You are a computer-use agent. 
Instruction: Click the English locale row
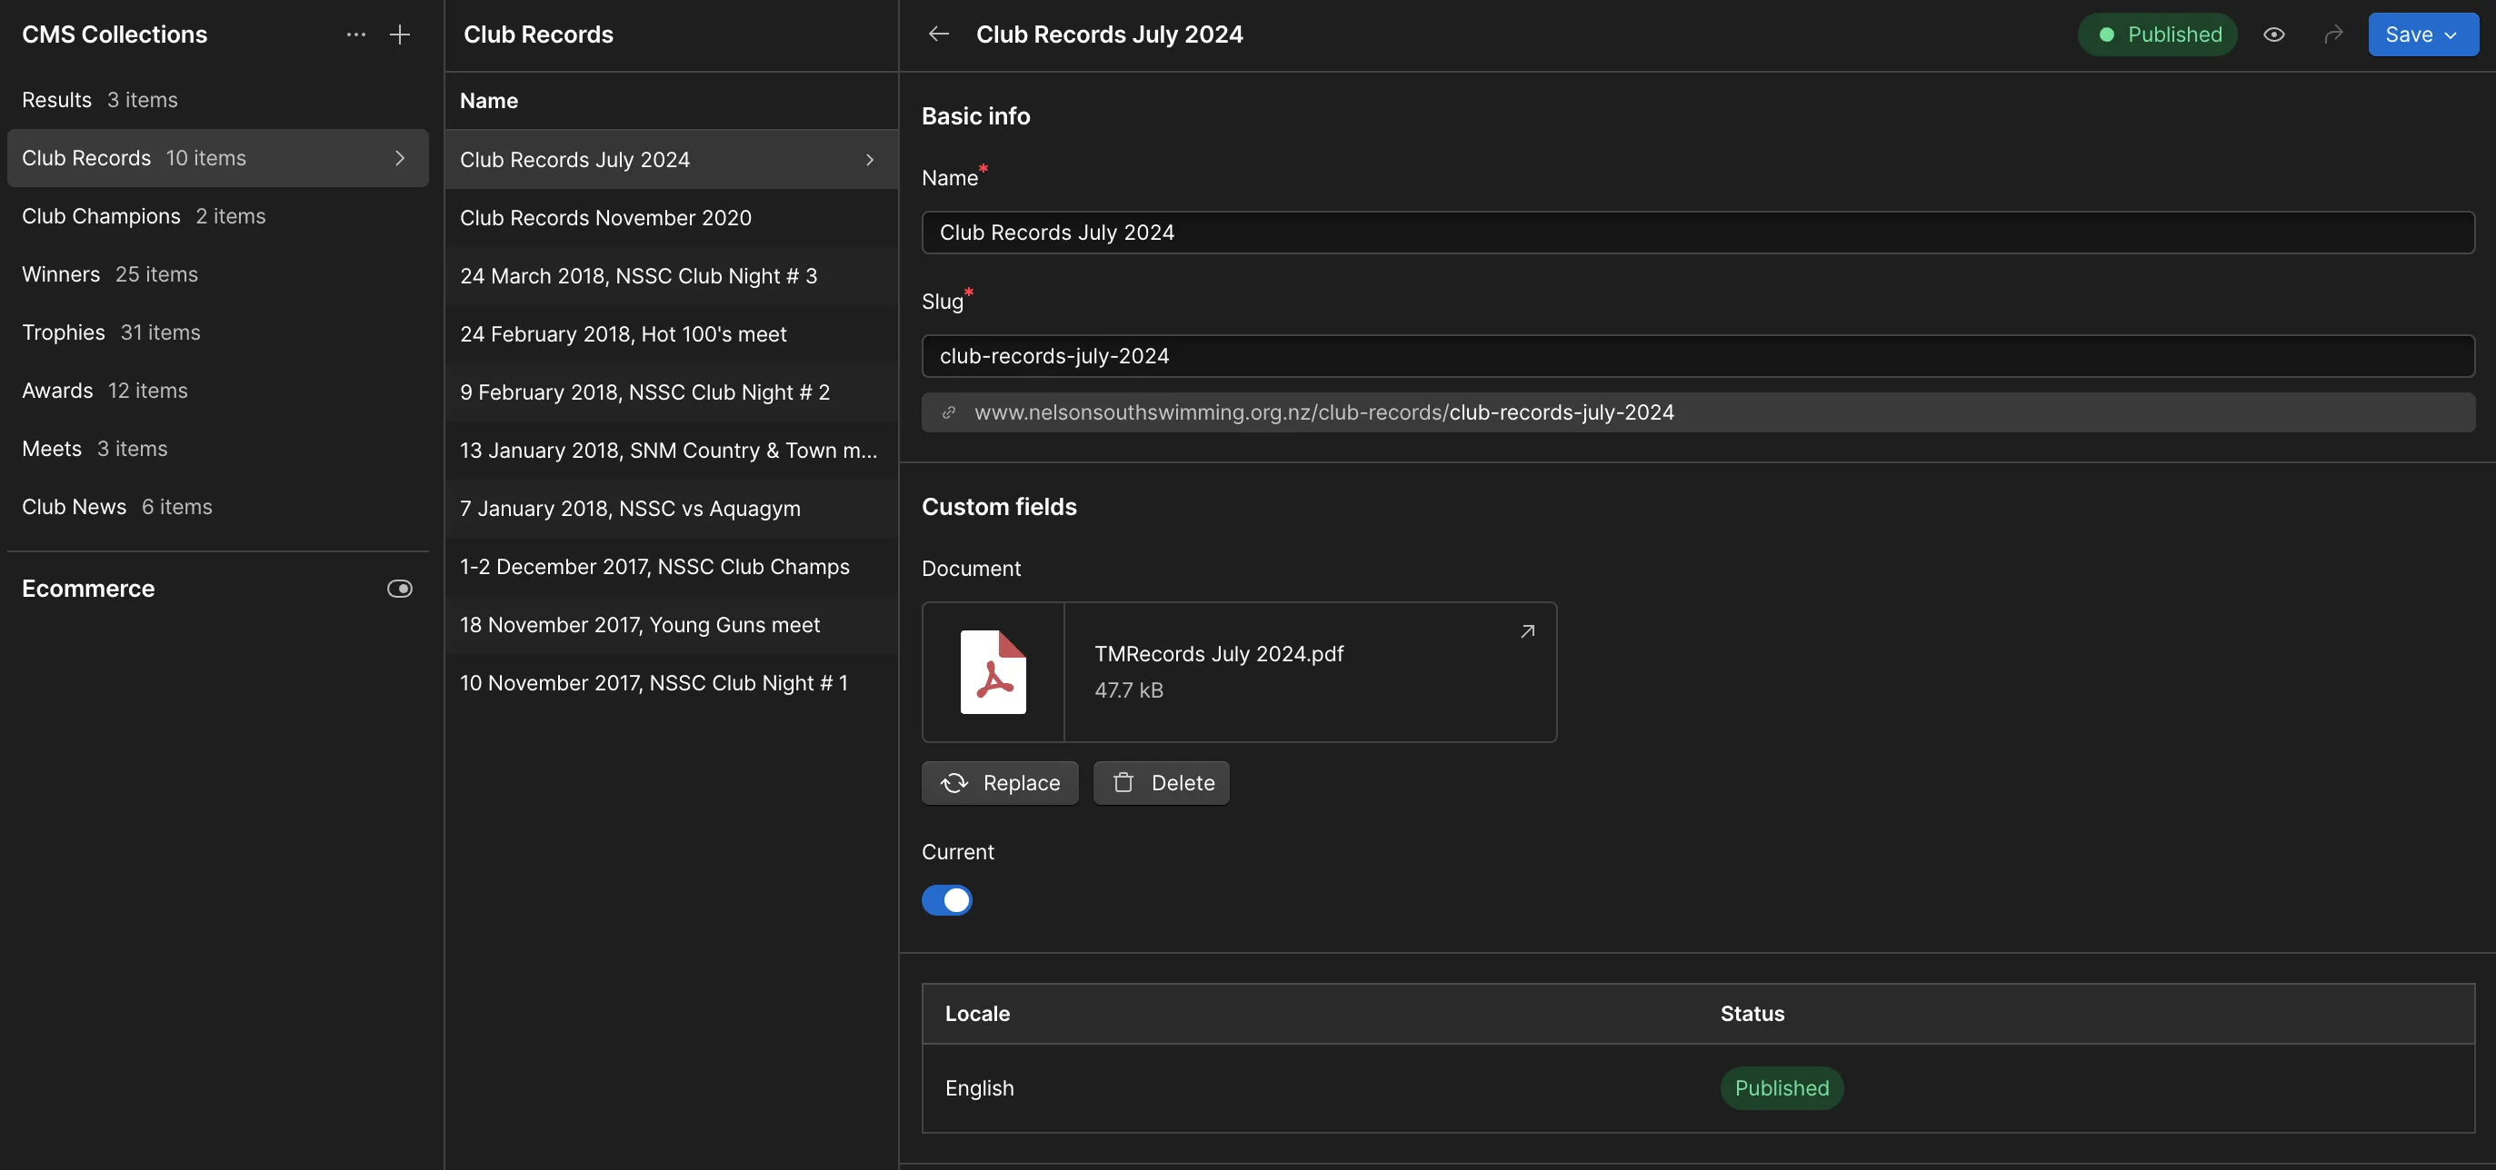tap(1699, 1087)
